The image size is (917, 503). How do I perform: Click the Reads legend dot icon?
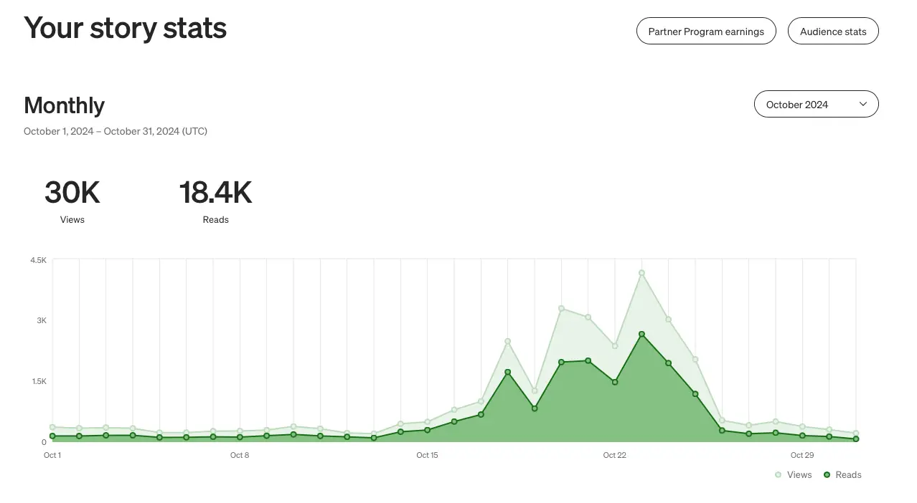tap(827, 475)
